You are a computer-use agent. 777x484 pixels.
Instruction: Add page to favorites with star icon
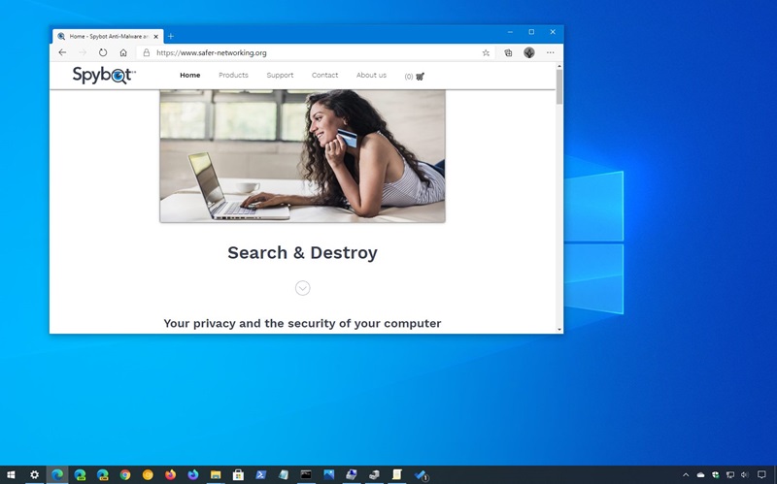tap(486, 52)
